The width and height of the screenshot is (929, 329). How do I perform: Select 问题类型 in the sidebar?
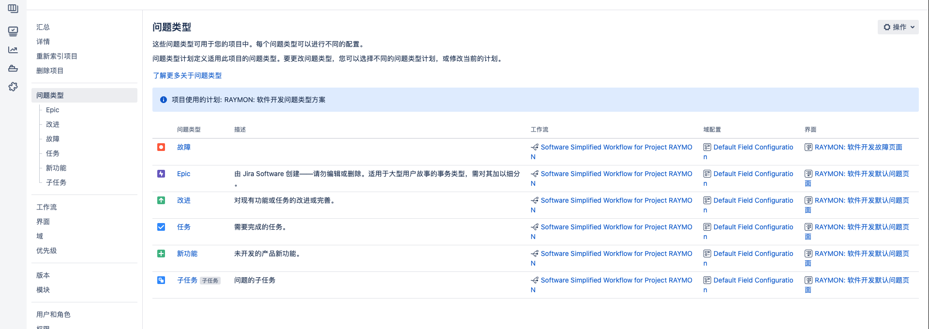[x=84, y=95]
